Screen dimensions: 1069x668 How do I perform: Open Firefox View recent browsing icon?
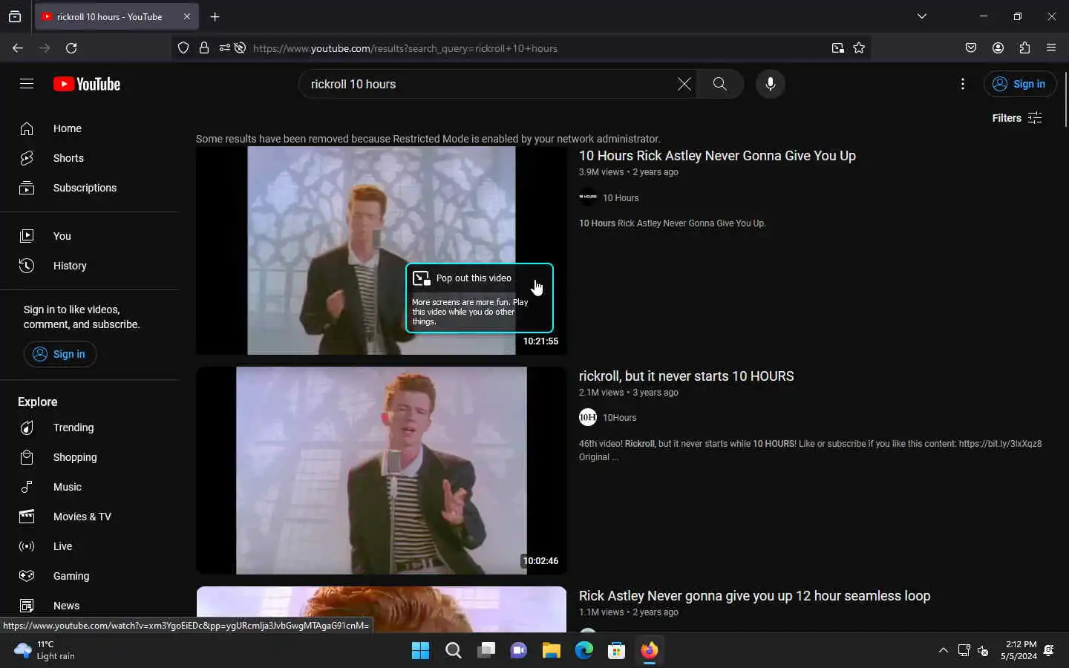pyautogui.click(x=15, y=16)
